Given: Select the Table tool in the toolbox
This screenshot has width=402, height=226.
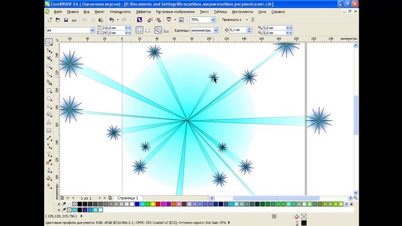Looking at the screenshot, I should 49,131.
